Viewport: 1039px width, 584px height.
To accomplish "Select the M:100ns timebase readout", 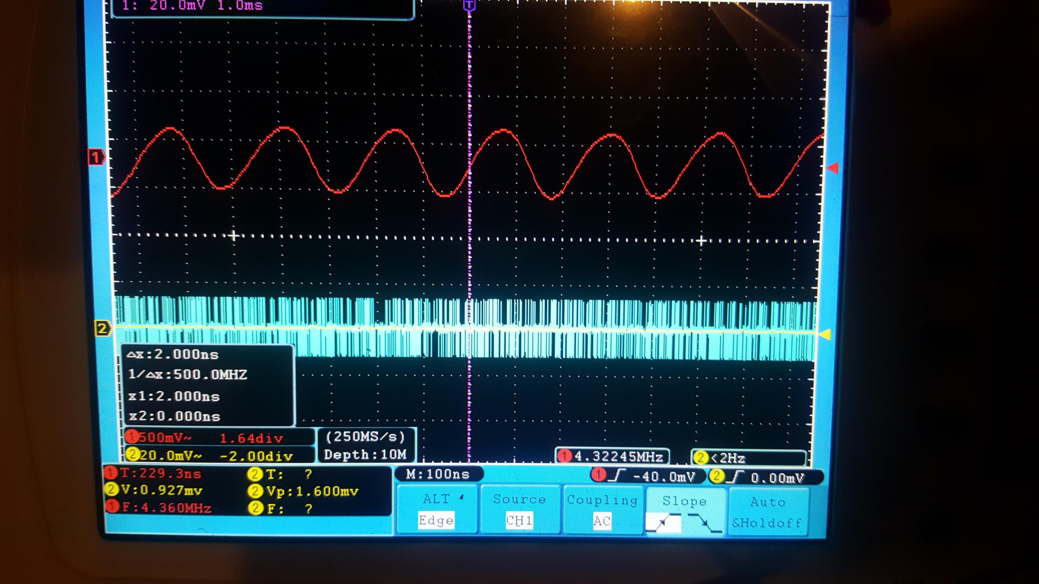I will click(x=438, y=474).
